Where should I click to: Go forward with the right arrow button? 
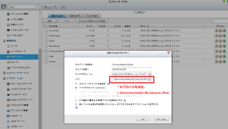pyautogui.click(x=54, y=7)
